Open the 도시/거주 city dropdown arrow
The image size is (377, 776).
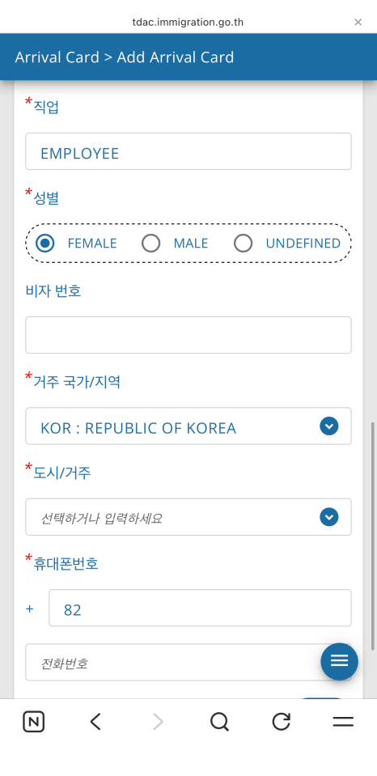click(x=329, y=517)
